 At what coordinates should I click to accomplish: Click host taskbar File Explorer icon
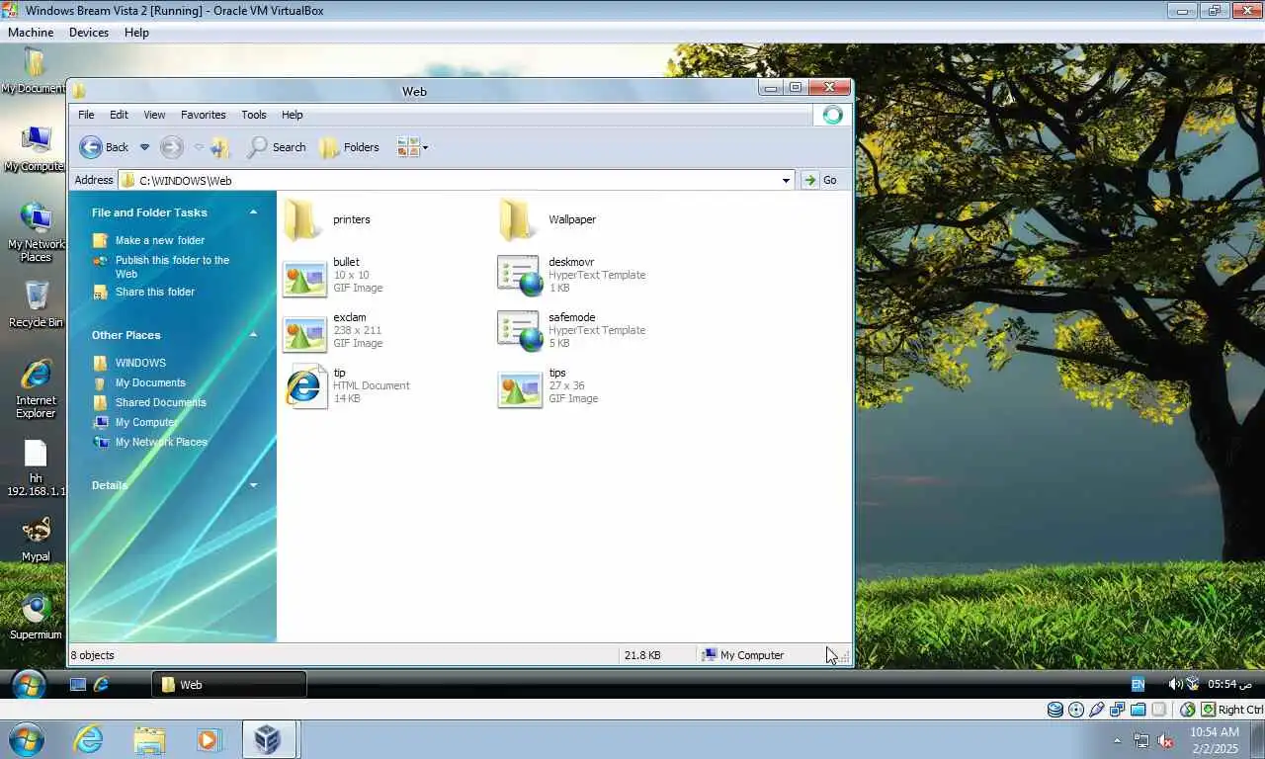click(x=149, y=739)
